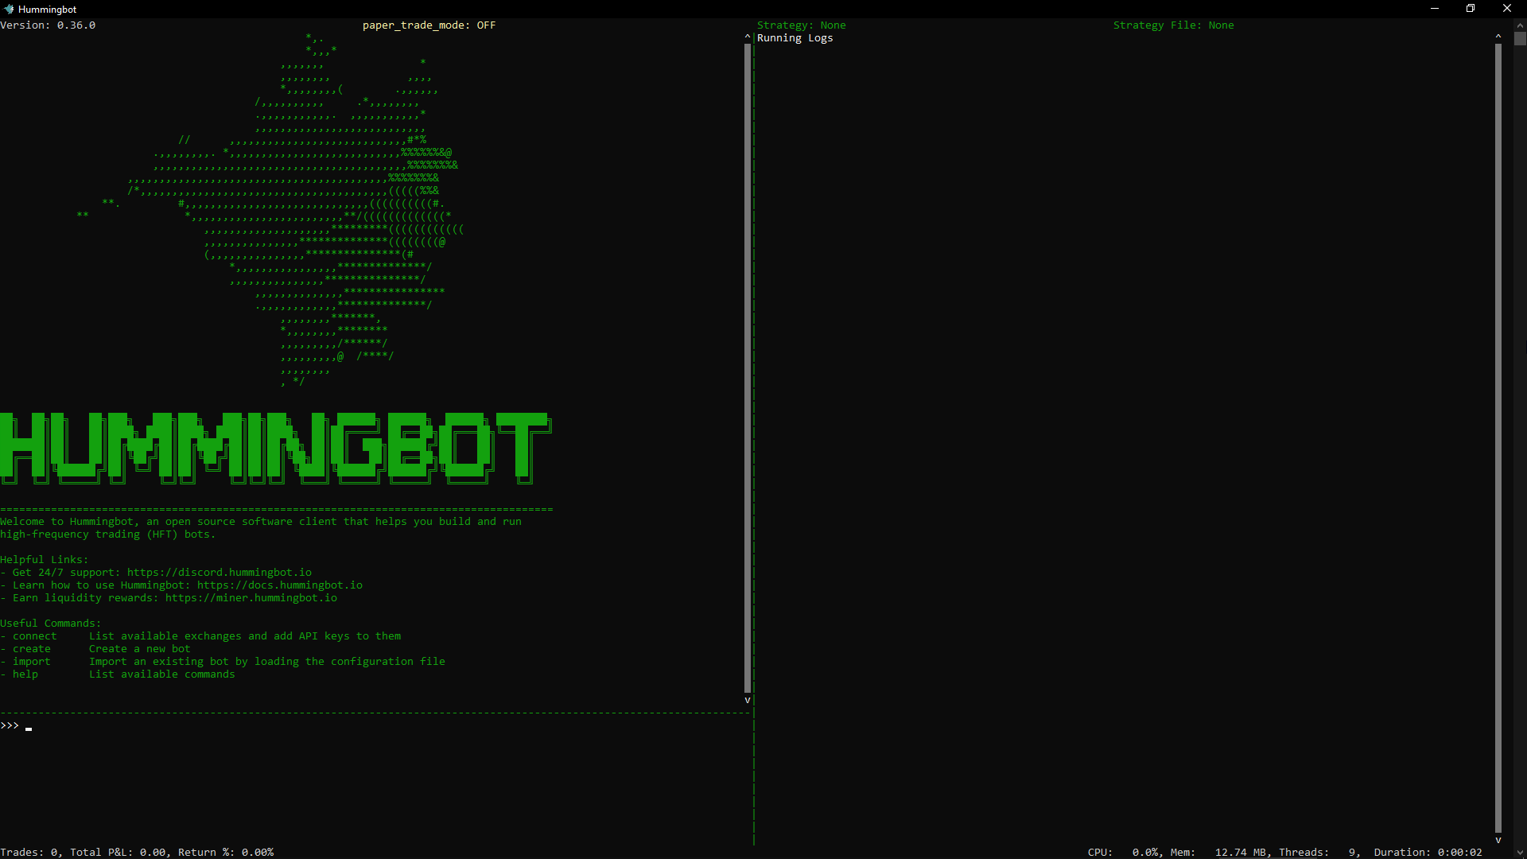Open the discord.hummingbot.io support link
The width and height of the screenshot is (1527, 859).
[x=218, y=572]
